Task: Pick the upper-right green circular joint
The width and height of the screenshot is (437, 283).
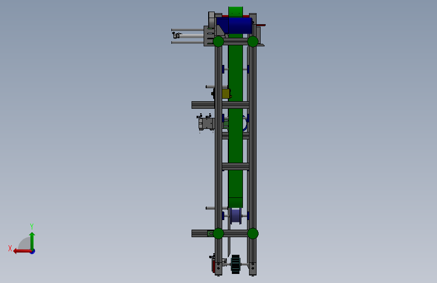Action: (x=253, y=41)
